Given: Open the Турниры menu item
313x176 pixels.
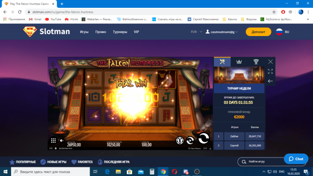Looking at the screenshot, I should pos(120,32).
